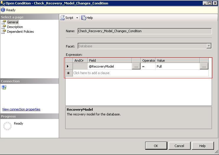
Task: Click here to add a clause
Action: [x=91, y=73]
